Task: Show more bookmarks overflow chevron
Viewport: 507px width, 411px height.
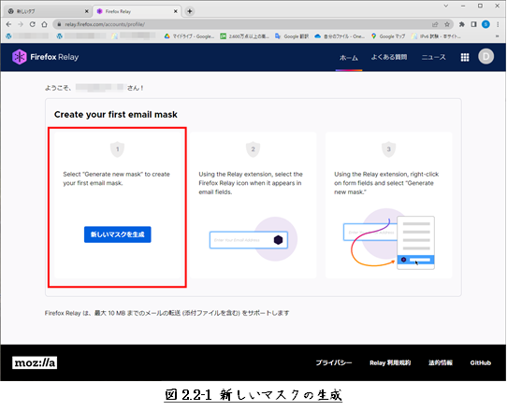Action: click(497, 36)
